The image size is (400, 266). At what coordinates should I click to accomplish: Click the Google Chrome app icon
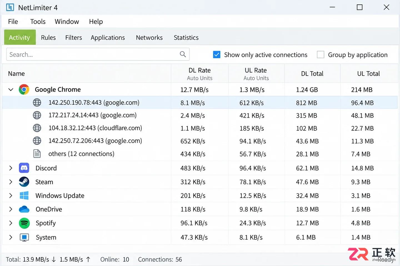[x=24, y=89]
